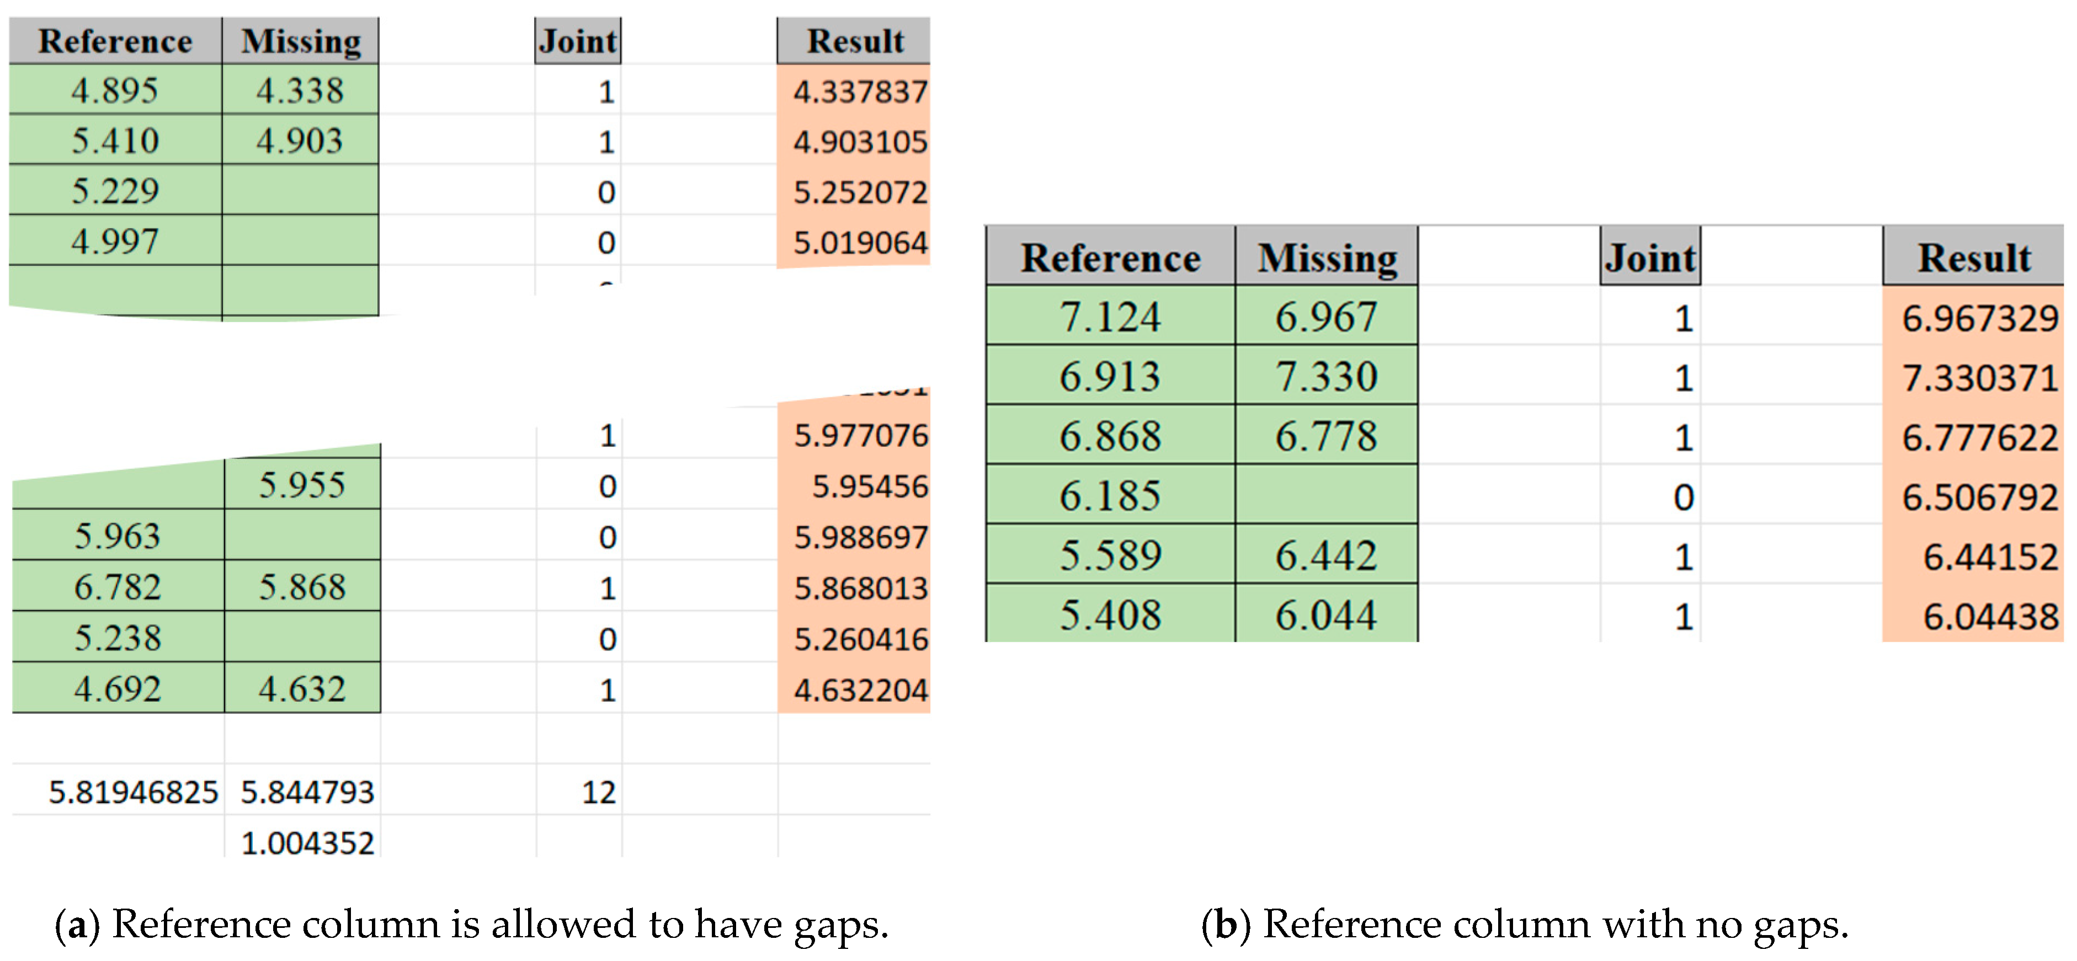Image resolution: width=2077 pixels, height=961 pixels.
Task: Click the cell showing 1.004352
Action: point(307,842)
